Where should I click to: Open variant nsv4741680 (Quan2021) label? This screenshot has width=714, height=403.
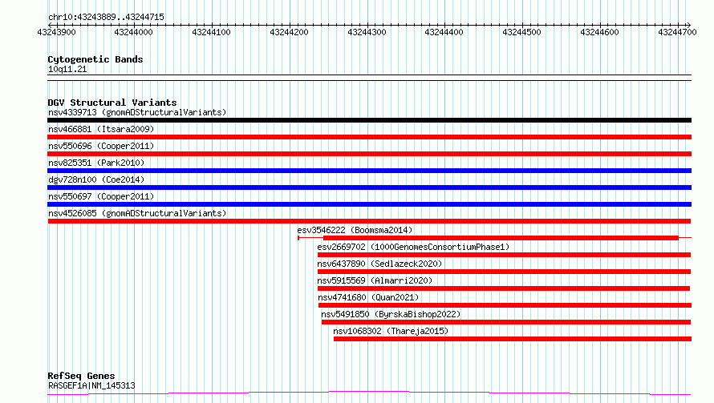click(x=368, y=297)
